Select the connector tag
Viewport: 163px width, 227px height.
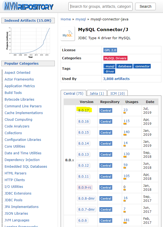click(142, 66)
